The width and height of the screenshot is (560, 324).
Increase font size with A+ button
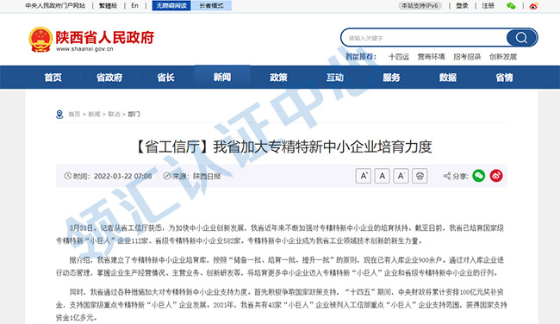tap(364, 176)
